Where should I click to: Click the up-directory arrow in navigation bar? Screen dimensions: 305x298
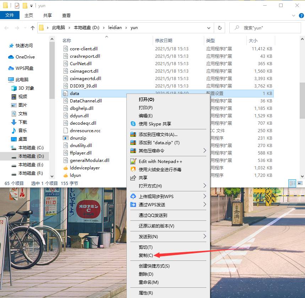coord(33,28)
